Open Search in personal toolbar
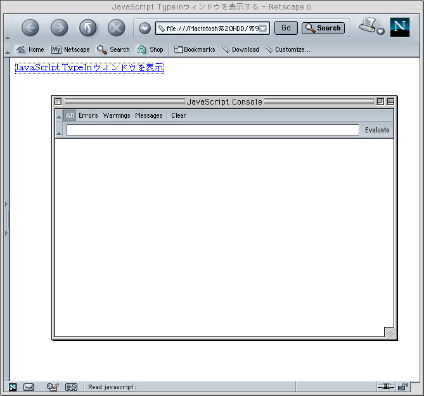424x396 pixels. (x=113, y=49)
